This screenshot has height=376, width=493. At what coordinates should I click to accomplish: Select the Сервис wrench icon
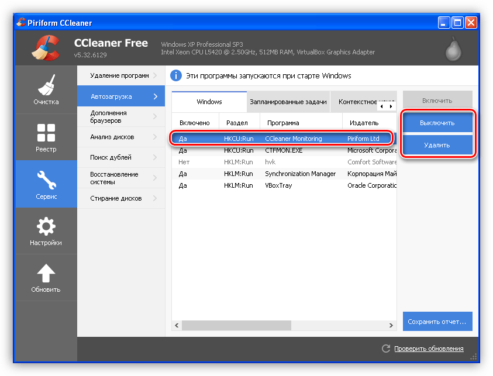(x=46, y=180)
